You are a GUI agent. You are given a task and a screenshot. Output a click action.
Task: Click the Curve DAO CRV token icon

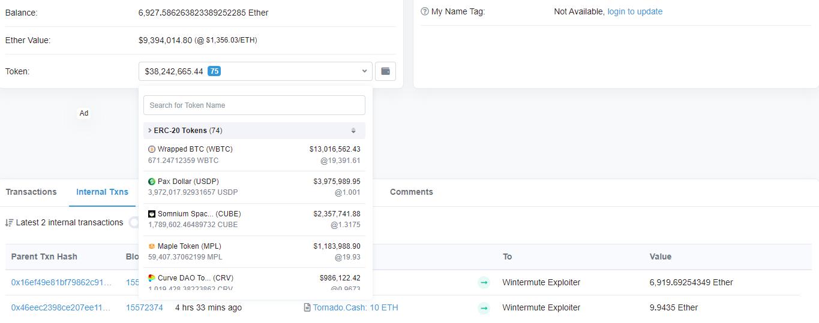(152, 278)
